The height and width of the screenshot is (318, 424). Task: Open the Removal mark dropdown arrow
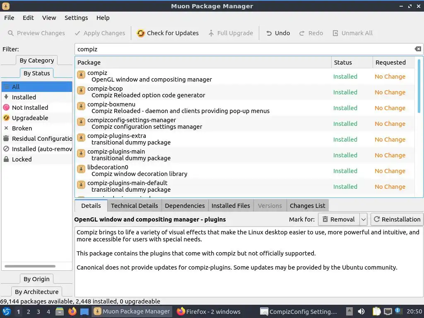(364, 219)
